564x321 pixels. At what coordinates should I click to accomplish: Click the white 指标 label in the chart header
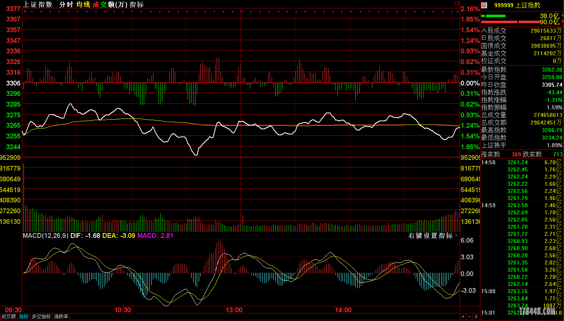[137, 4]
